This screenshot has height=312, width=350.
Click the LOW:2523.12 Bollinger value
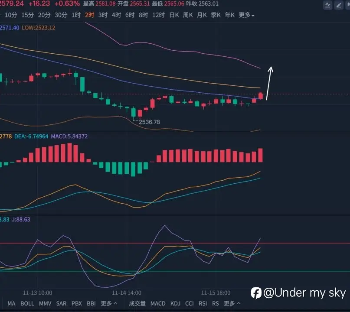pyautogui.click(x=39, y=28)
